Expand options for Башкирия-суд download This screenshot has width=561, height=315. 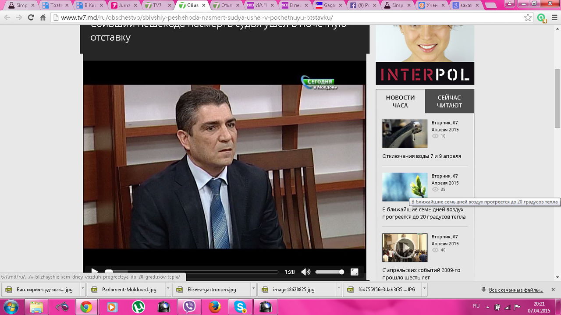(82, 290)
